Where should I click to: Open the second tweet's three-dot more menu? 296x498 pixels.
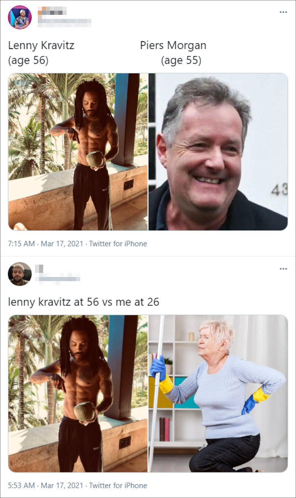pos(283,269)
